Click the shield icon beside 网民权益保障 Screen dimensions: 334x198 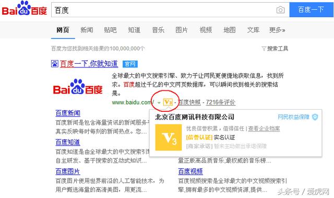(315, 117)
